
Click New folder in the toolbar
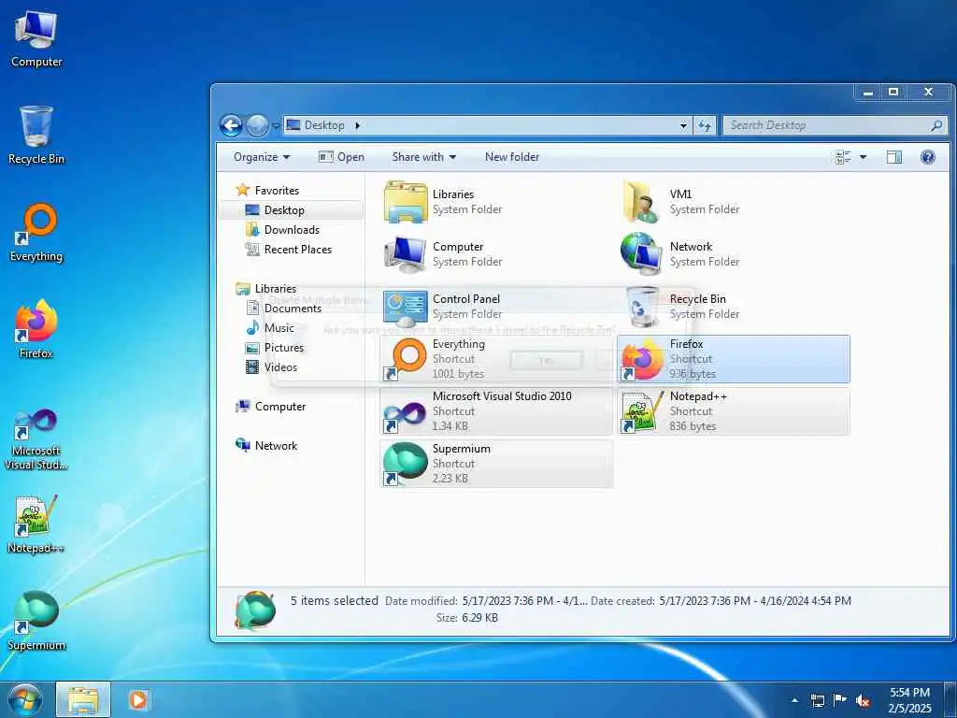point(512,157)
